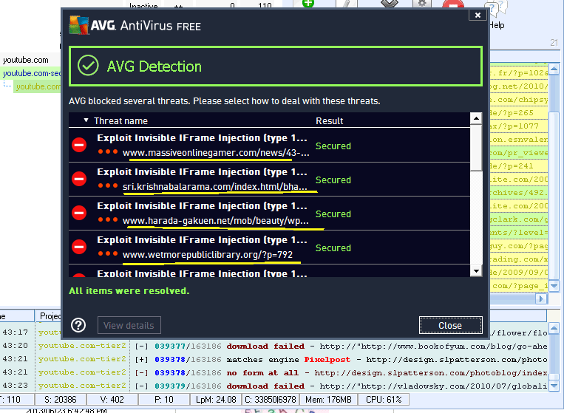Click the red block icon for massiveonlinegamer.com threat
The width and height of the screenshot is (564, 413).
point(79,145)
